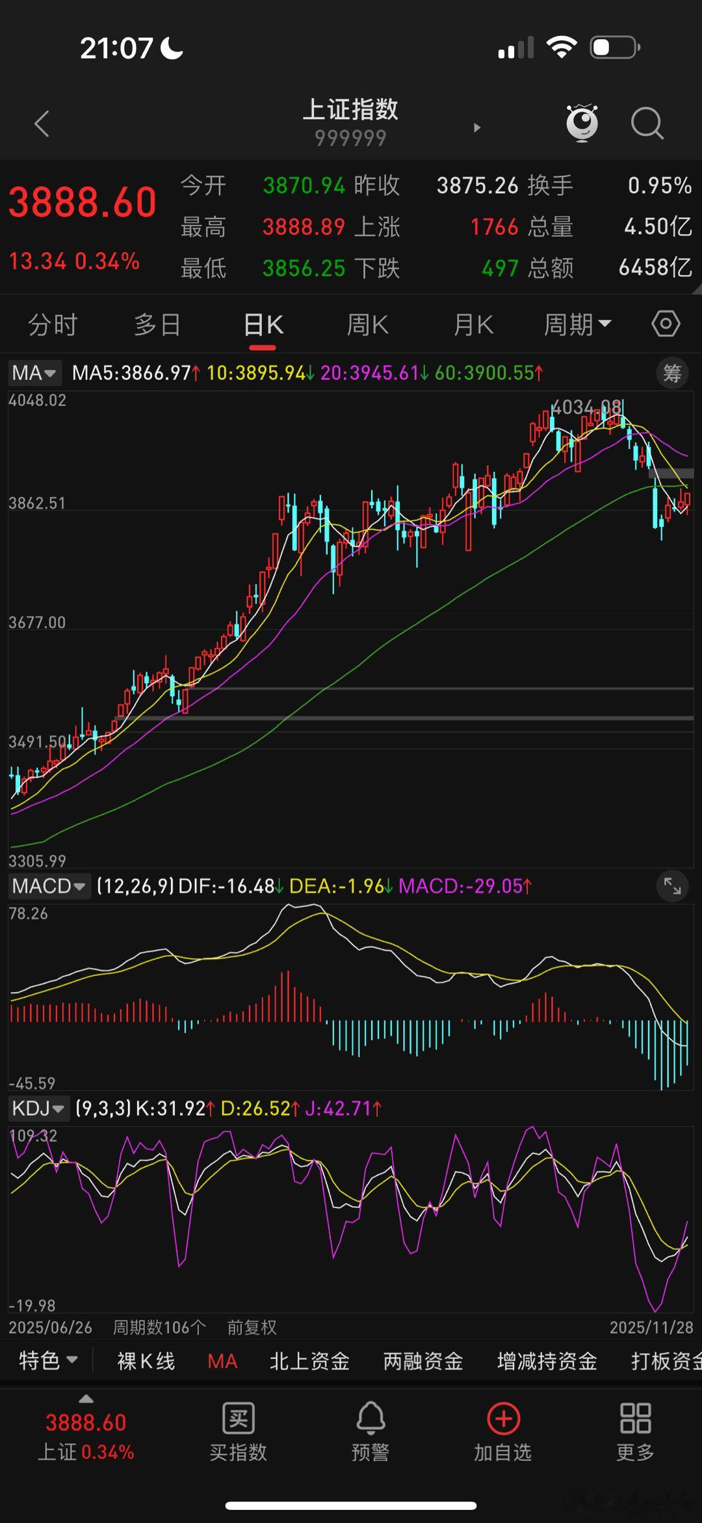Image resolution: width=702 pixels, height=1523 pixels.
Task: Open the 筹 chip distribution button
Action: (x=672, y=373)
